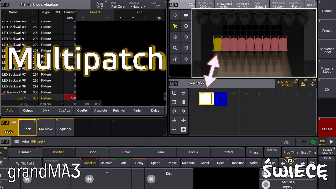Toggle Auto Remove X Gaps
Viewport: 336px width, 189px height.
pos(287,84)
